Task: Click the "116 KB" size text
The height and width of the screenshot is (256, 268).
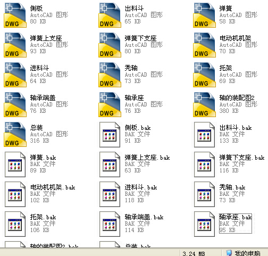Action: tap(229, 170)
